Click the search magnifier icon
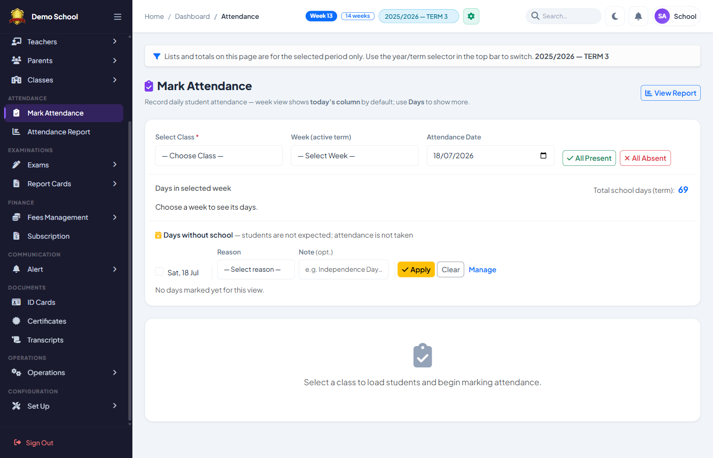713x458 pixels. point(535,16)
